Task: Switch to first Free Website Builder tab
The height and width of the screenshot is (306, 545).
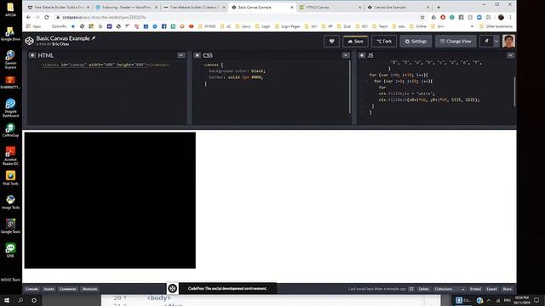Action: [x=58, y=8]
